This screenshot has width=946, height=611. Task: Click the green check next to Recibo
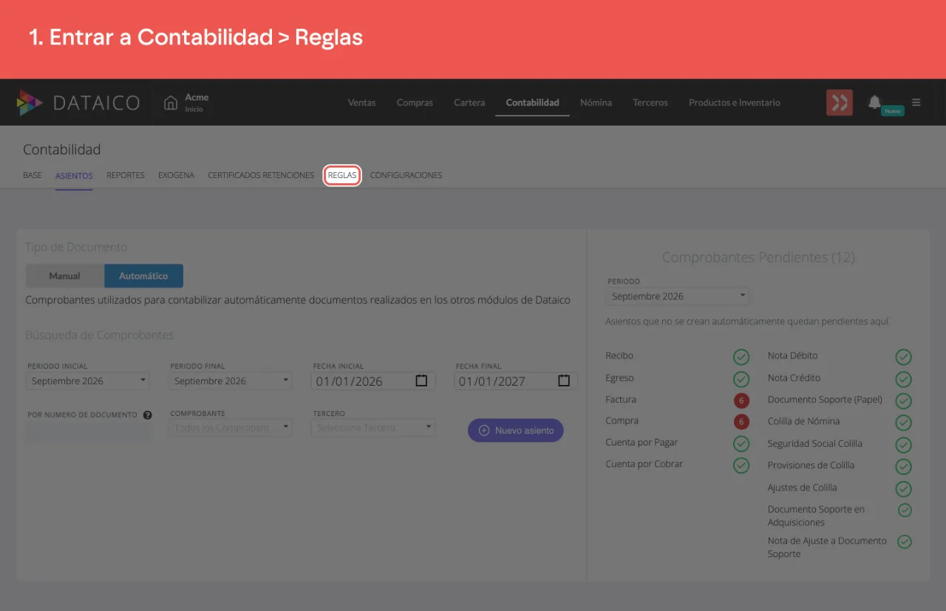coord(741,357)
